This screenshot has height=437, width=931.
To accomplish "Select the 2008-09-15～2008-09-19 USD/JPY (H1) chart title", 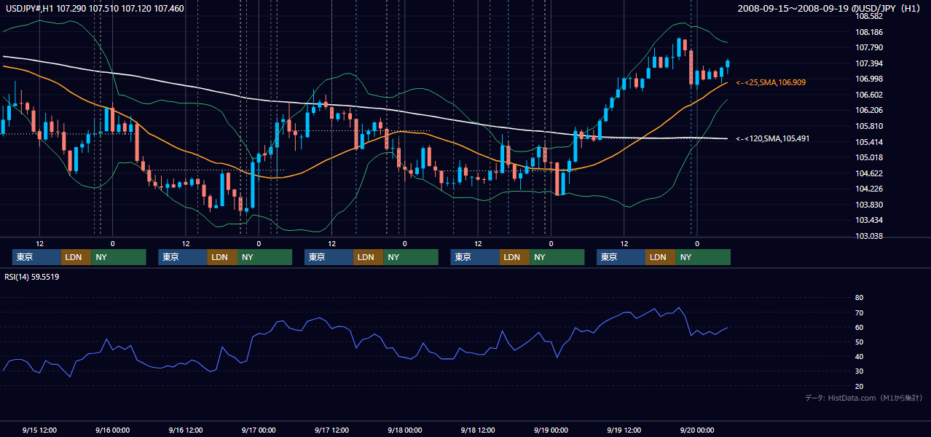I will click(830, 9).
